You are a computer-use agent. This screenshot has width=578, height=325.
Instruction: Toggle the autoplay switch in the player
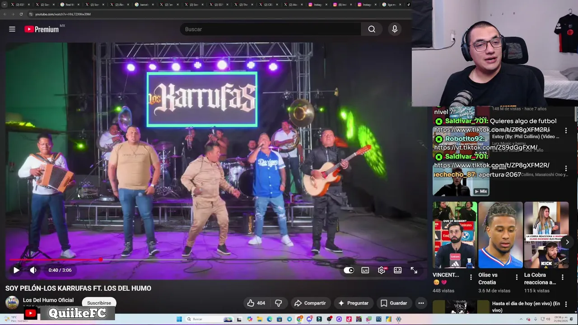[349, 270]
